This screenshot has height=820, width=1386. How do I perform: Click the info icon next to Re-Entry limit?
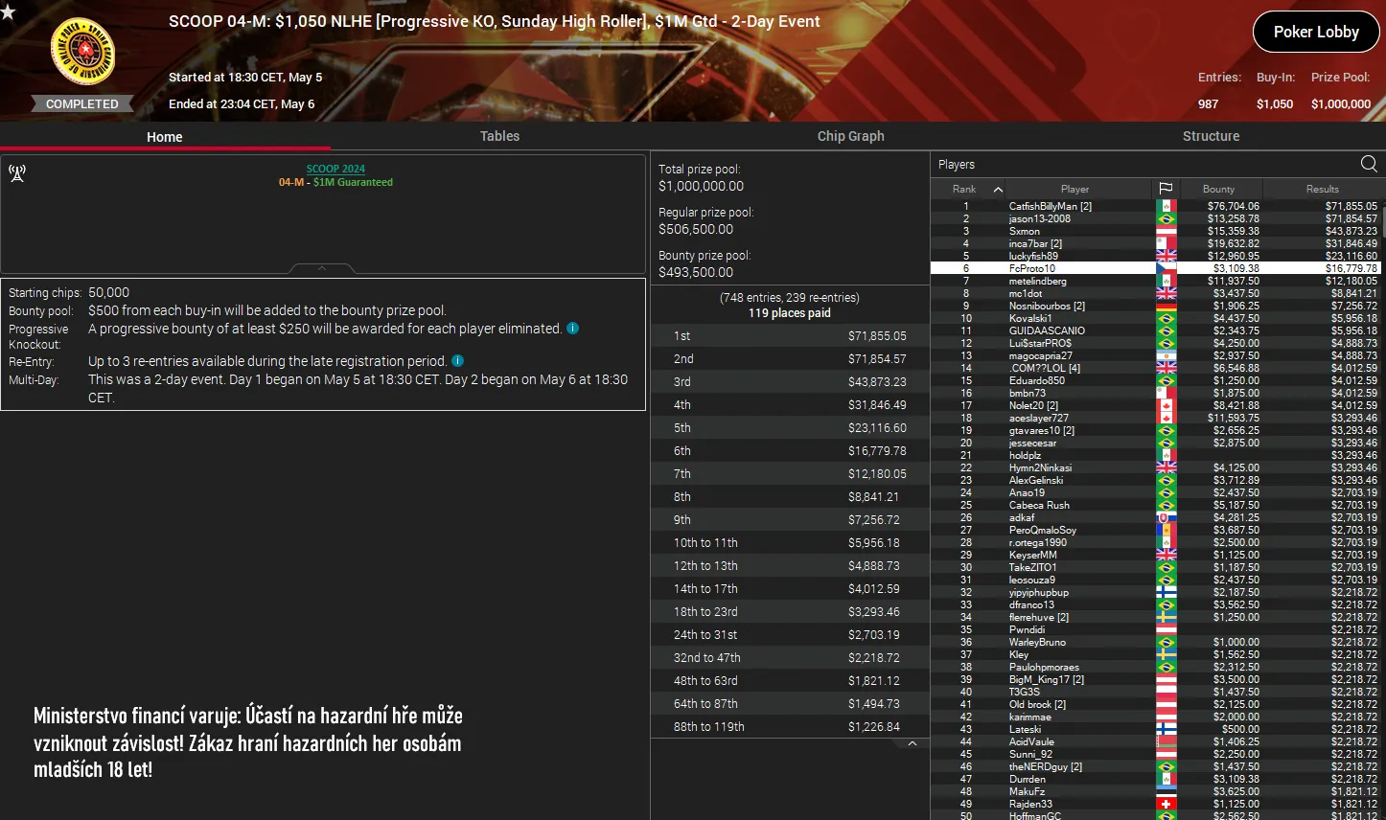457,361
